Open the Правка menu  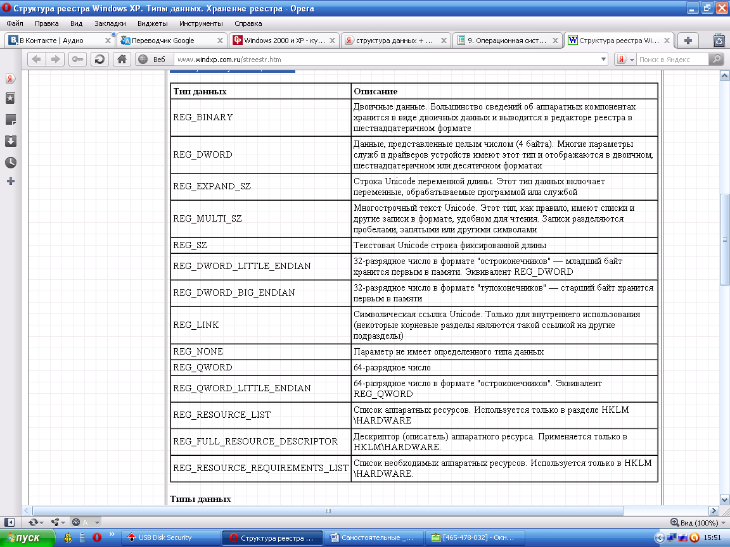pos(46,23)
